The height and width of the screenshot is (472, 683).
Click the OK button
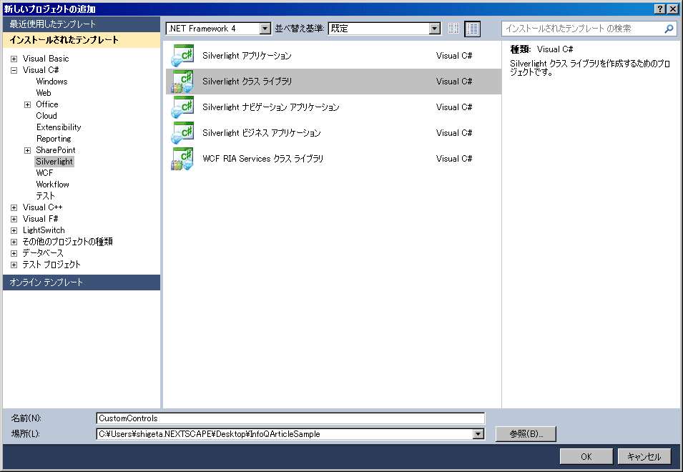pos(586,456)
